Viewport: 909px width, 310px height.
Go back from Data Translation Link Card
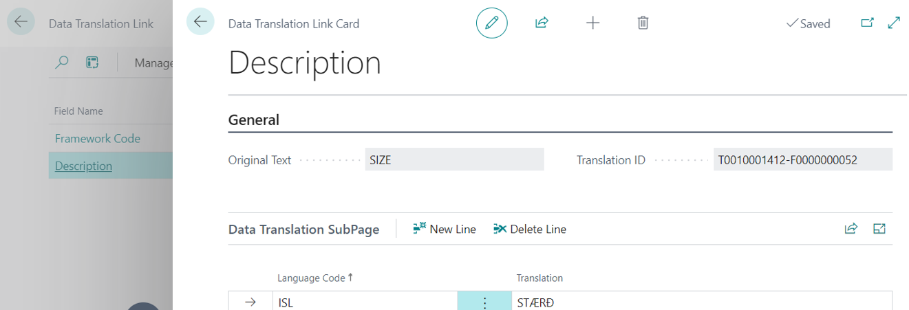pyautogui.click(x=200, y=23)
